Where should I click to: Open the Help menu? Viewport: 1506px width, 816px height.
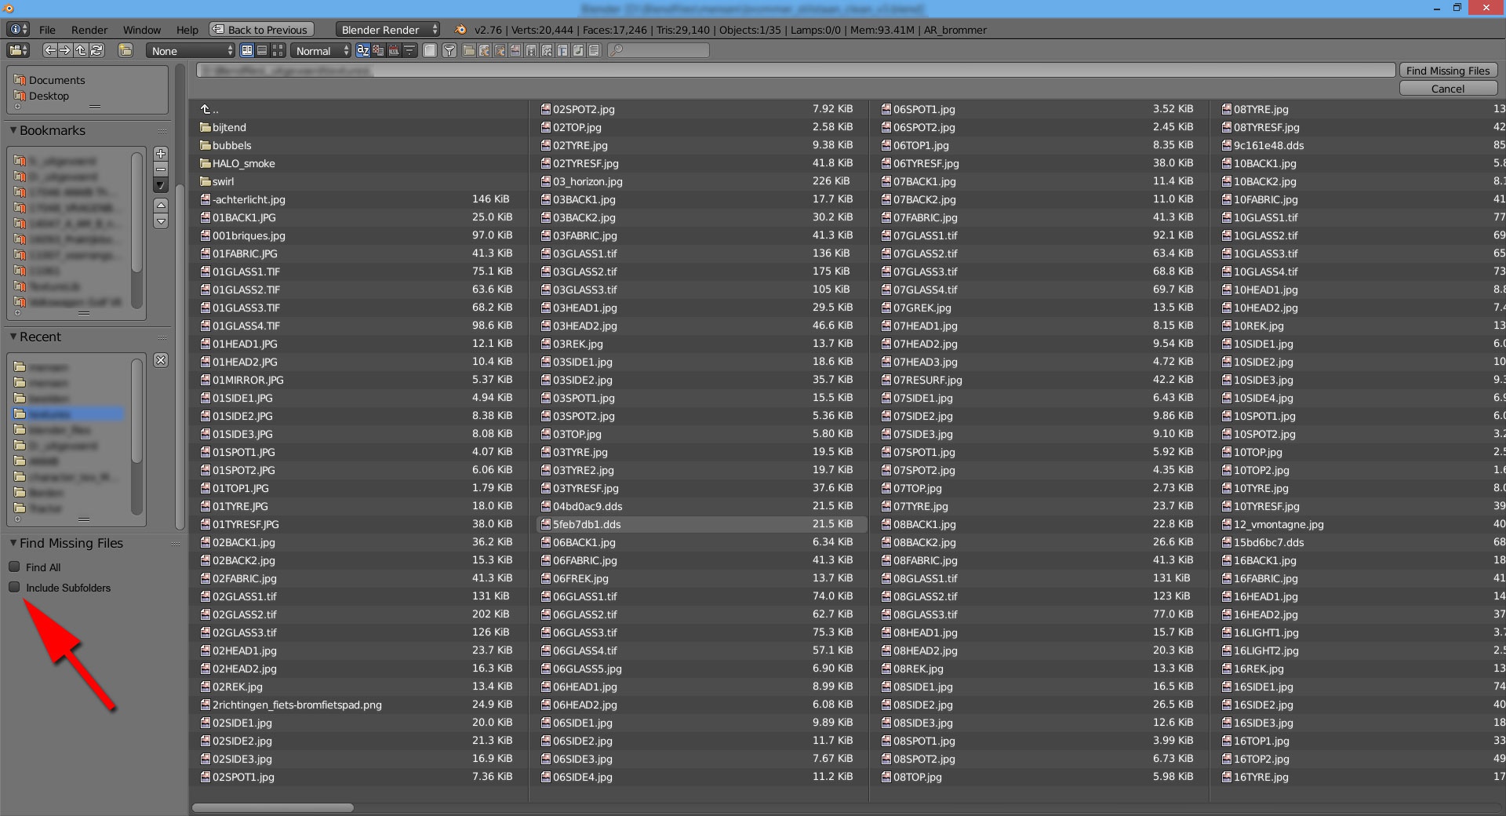[187, 30]
